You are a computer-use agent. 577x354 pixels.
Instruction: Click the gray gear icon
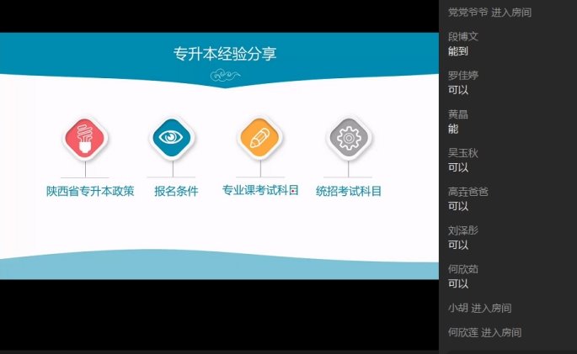click(x=348, y=138)
